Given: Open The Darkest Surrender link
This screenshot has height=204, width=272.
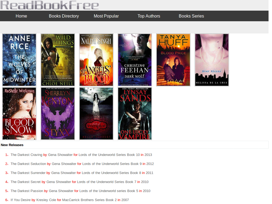Looking at the screenshot, I should (x=28, y=173).
